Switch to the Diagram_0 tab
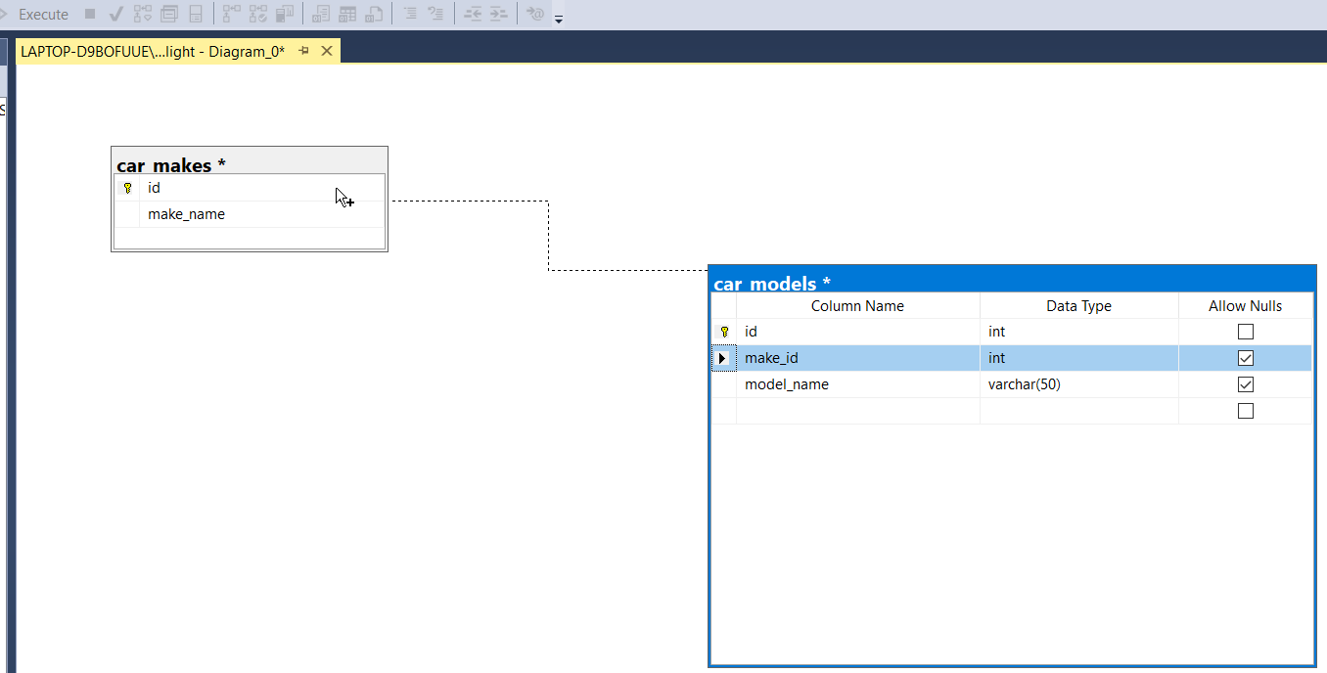 (x=153, y=51)
